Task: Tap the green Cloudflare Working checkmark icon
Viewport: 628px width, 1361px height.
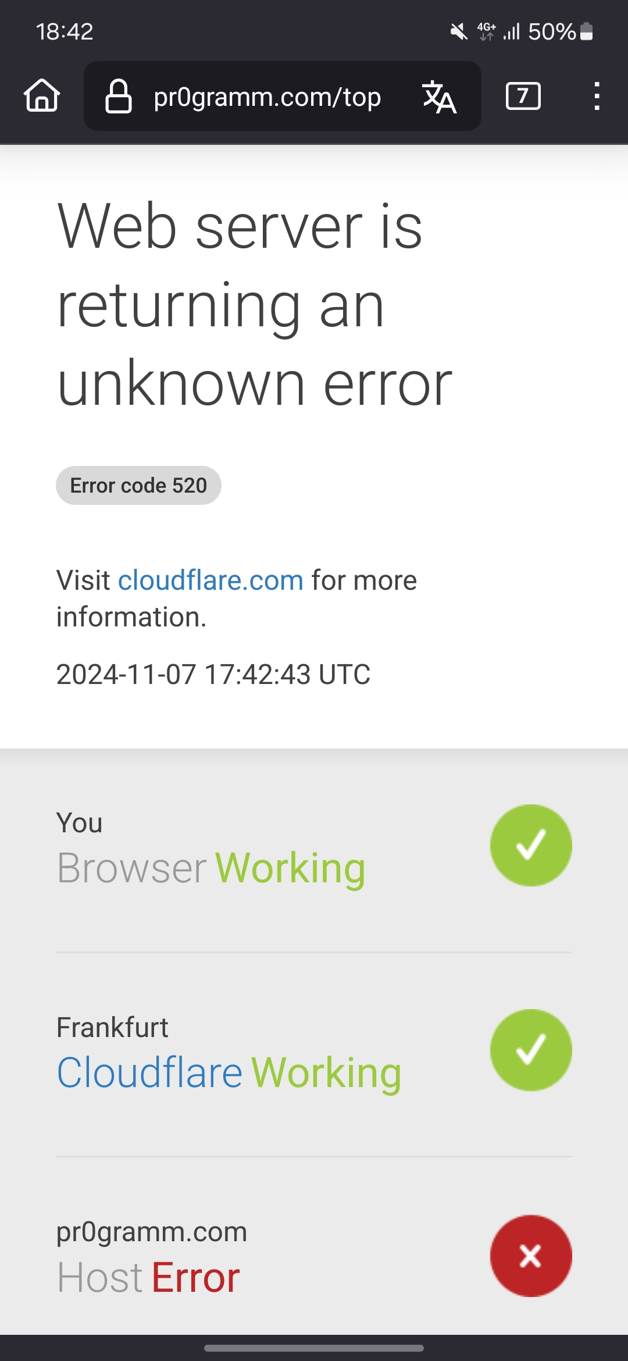Action: point(531,1050)
